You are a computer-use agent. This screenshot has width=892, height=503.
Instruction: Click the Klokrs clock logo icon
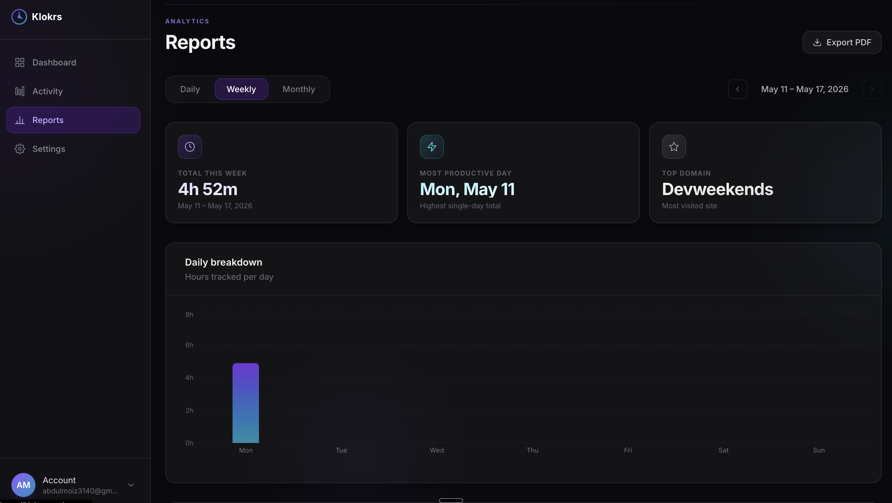tap(19, 17)
